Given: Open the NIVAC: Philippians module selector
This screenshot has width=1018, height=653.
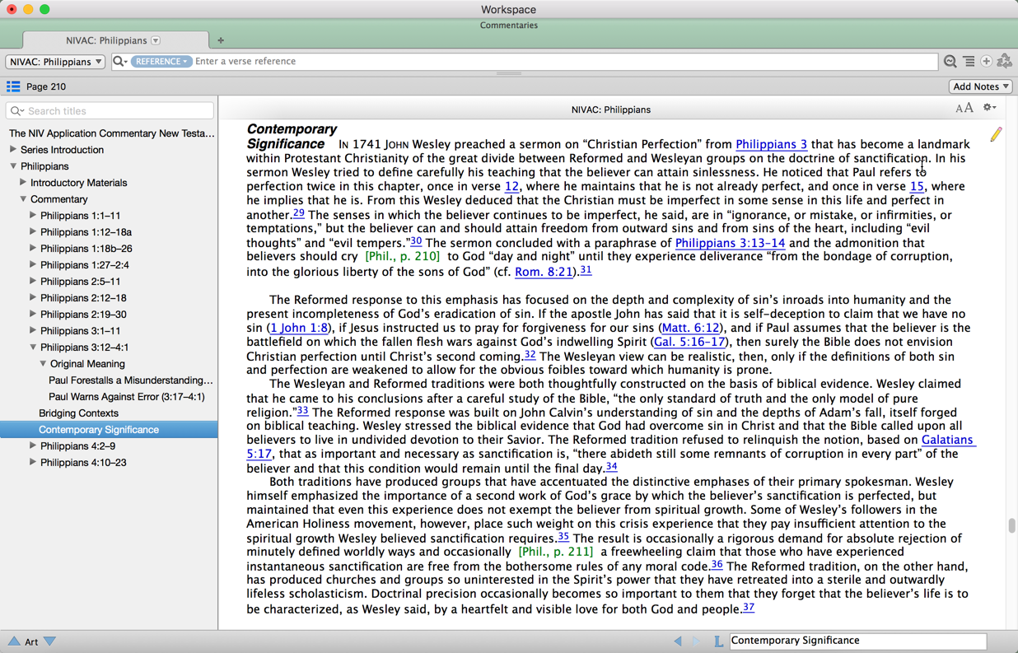Looking at the screenshot, I should point(56,62).
